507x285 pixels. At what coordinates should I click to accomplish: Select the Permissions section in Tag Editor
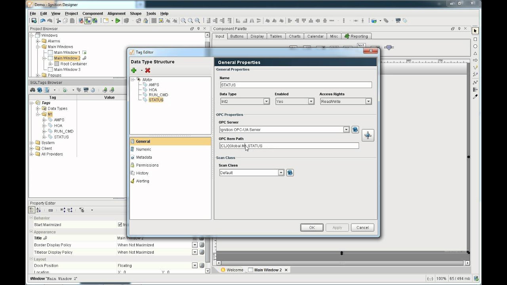tap(170, 165)
